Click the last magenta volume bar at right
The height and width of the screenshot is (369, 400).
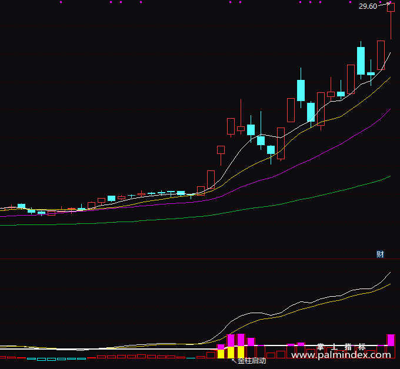tap(391, 340)
